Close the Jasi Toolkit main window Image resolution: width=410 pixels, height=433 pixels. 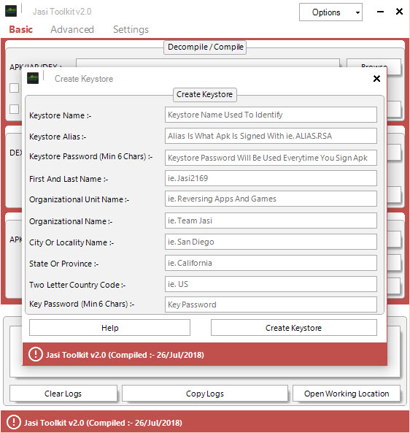click(x=399, y=12)
